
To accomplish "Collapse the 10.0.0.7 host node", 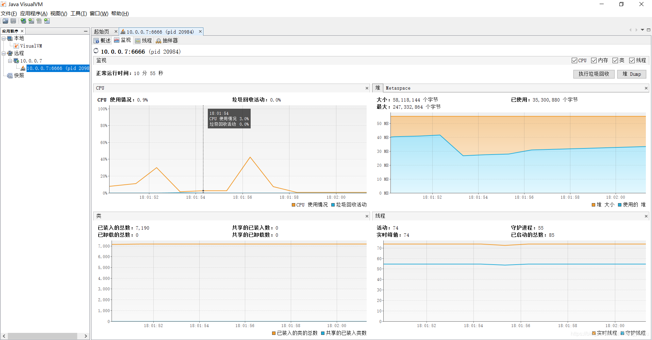I will pyautogui.click(x=10, y=61).
